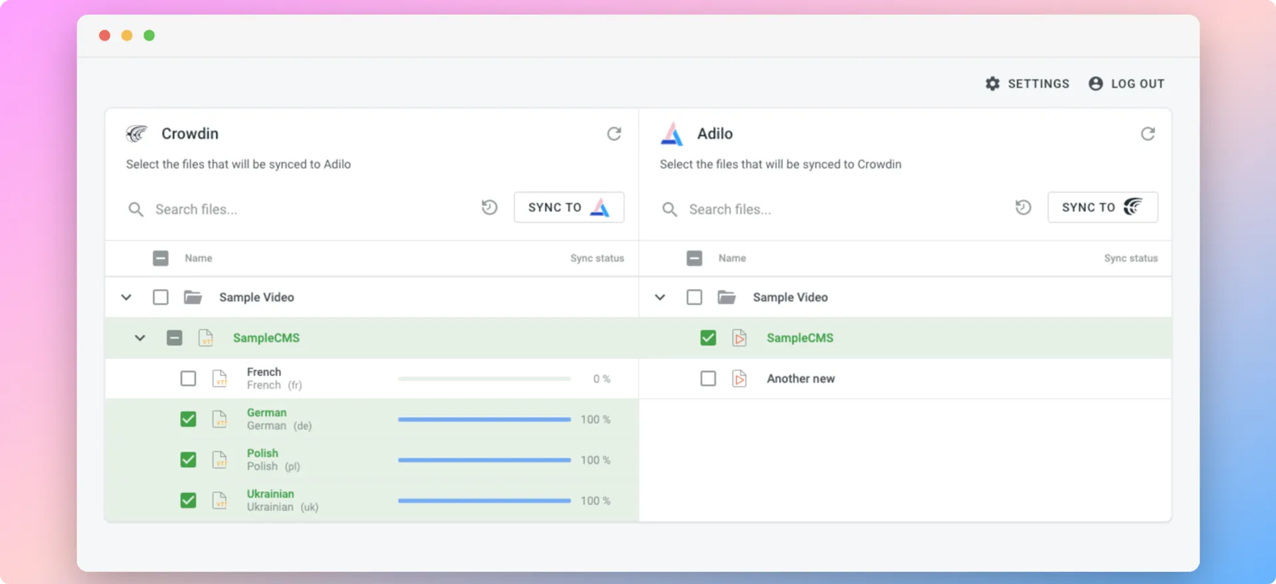Click Adilo 'Sync status' column header
Screen dimensions: 1276x584
click(x=1130, y=258)
